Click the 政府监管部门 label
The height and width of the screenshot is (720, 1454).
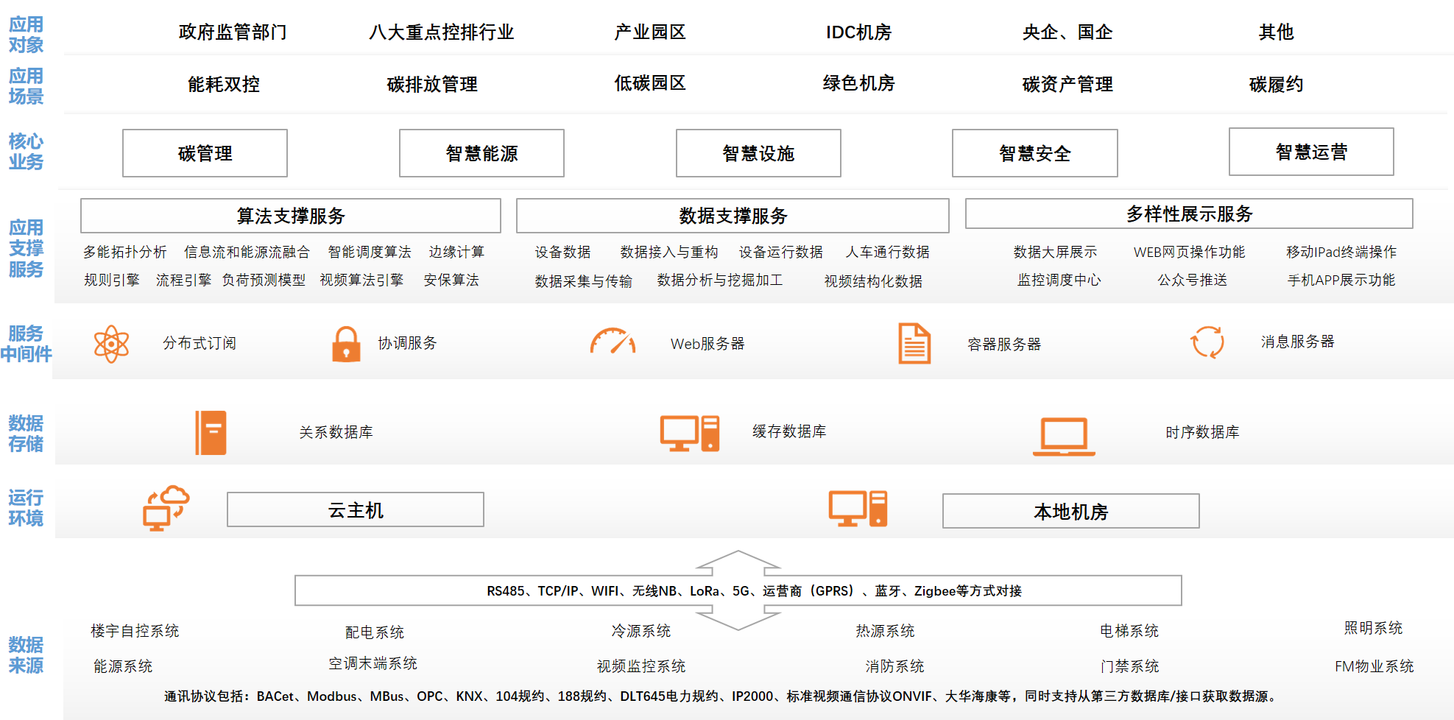[x=233, y=32]
